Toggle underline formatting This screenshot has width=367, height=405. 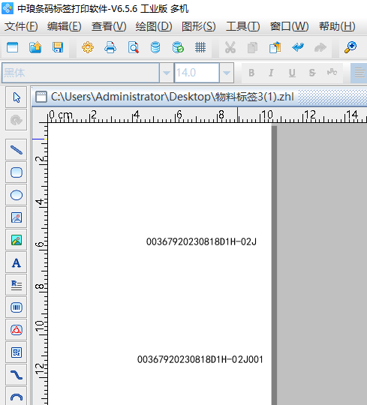[292, 73]
